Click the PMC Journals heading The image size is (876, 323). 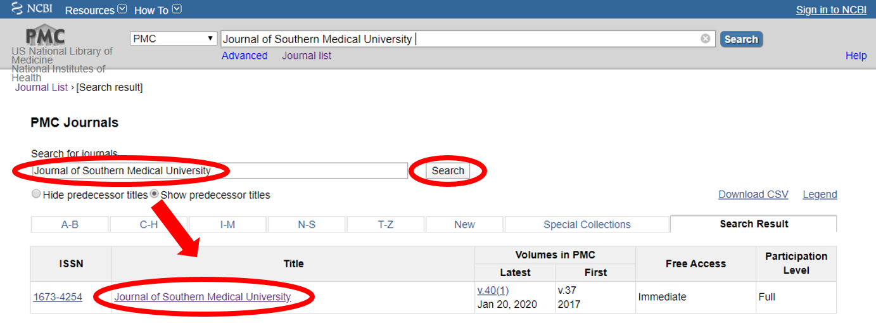pos(74,122)
